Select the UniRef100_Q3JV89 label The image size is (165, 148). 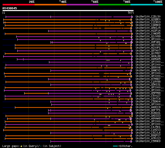[x=148, y=37]
